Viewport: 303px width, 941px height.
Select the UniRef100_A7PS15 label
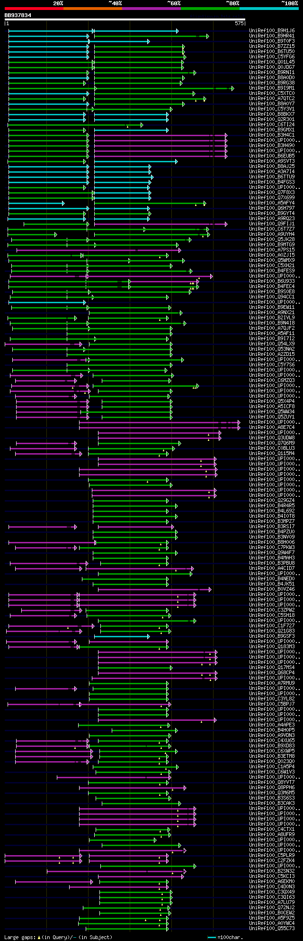[x=272, y=250]
